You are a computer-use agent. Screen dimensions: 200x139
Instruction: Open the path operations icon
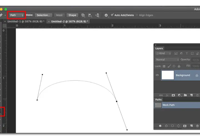pyautogui.click(x=83, y=15)
